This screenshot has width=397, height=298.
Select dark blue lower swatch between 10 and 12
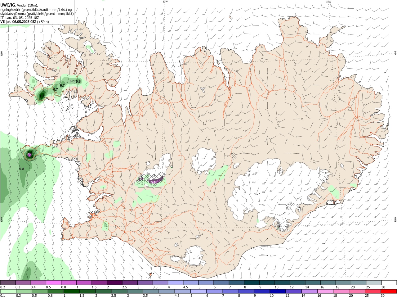[277, 291]
